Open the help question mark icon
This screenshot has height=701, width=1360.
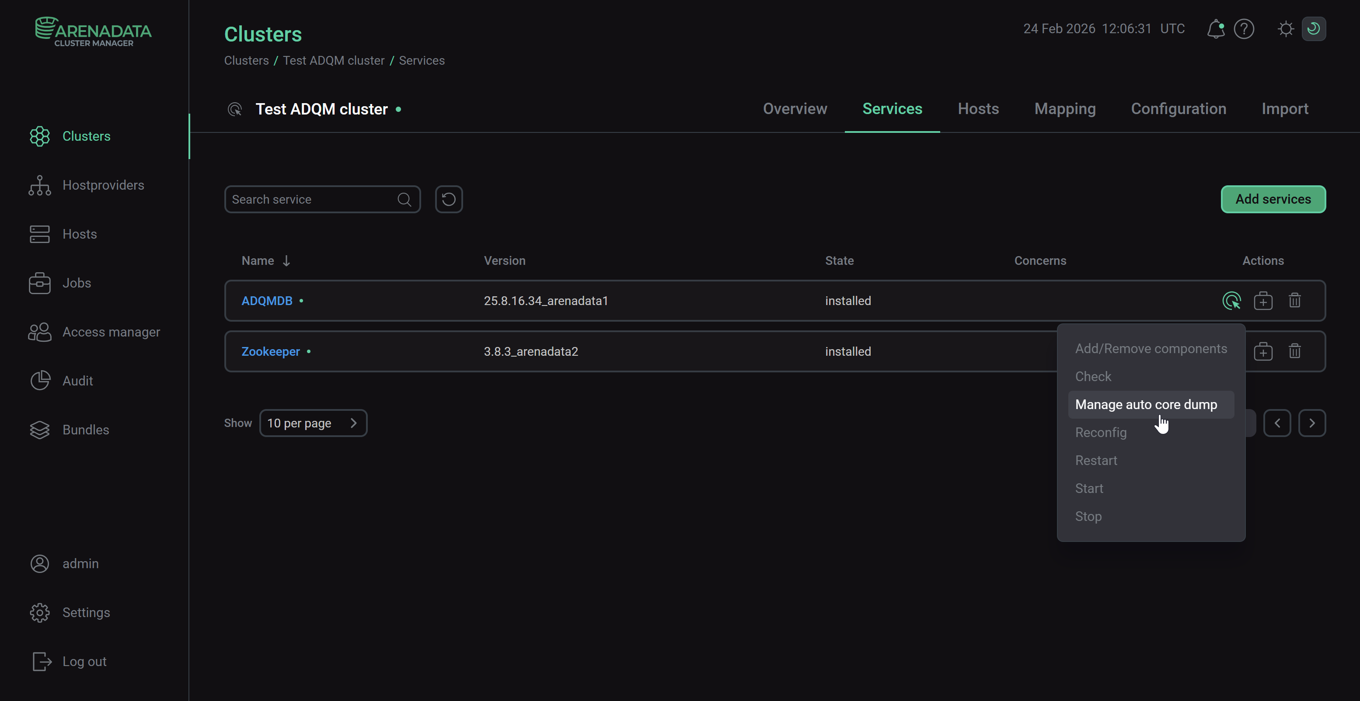pos(1245,29)
